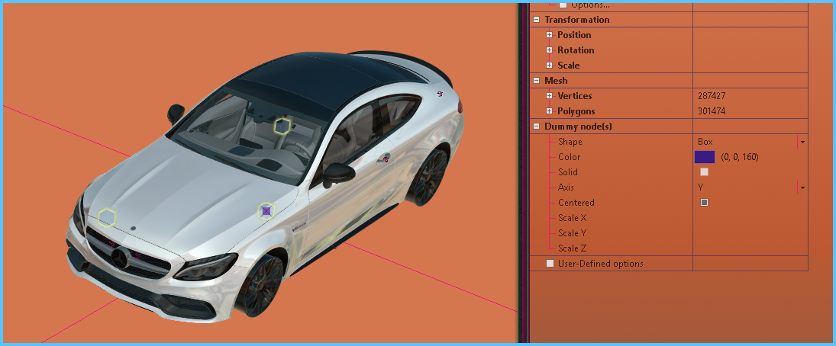Collapse the Dummy node(s) section
836x346 pixels.
[x=536, y=127]
